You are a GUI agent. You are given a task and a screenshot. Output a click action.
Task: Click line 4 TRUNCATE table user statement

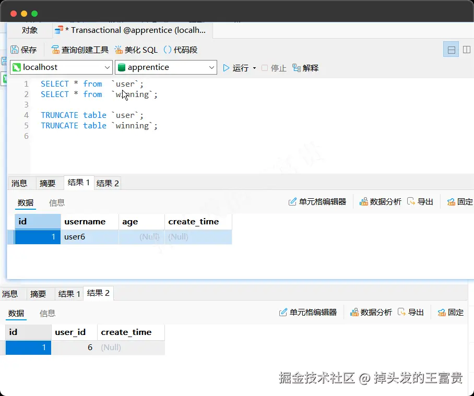click(92, 115)
